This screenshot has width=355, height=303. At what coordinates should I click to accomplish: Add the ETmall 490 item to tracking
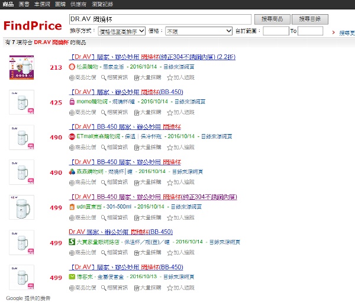click(180, 147)
